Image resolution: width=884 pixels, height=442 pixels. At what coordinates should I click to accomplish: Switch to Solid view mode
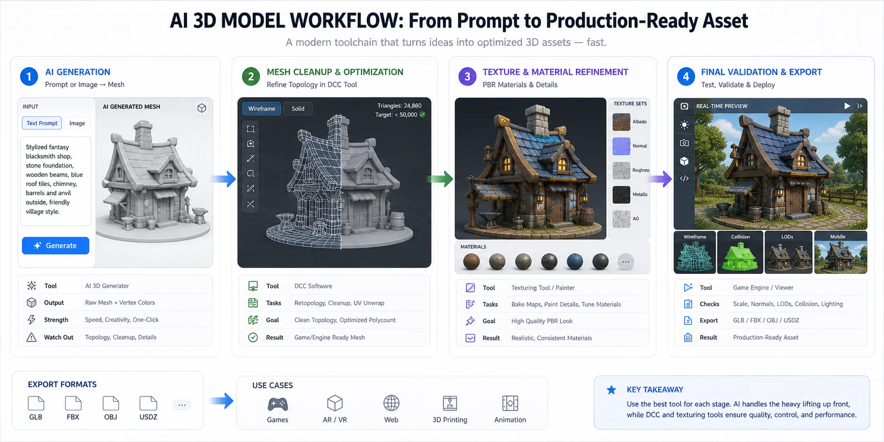pos(298,109)
